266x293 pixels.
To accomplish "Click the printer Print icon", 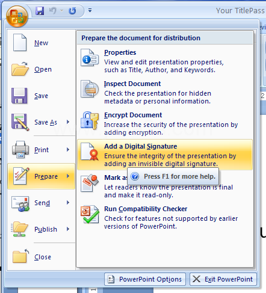I will (20, 149).
